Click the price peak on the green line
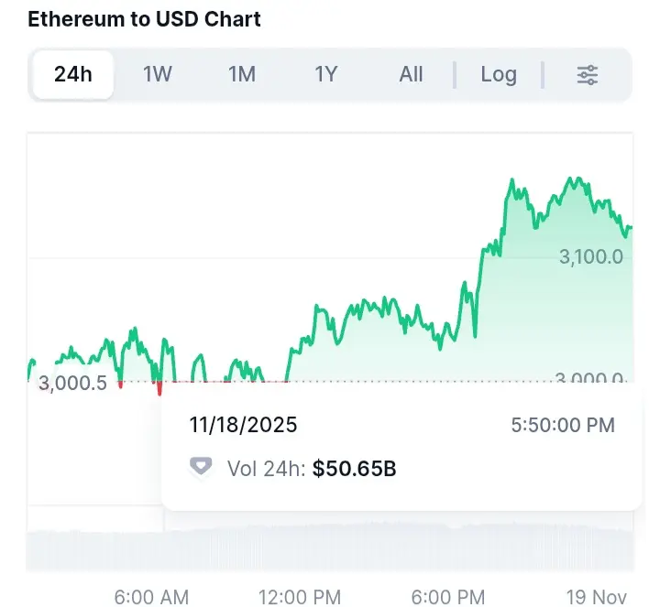660x607 pixels. (x=511, y=181)
